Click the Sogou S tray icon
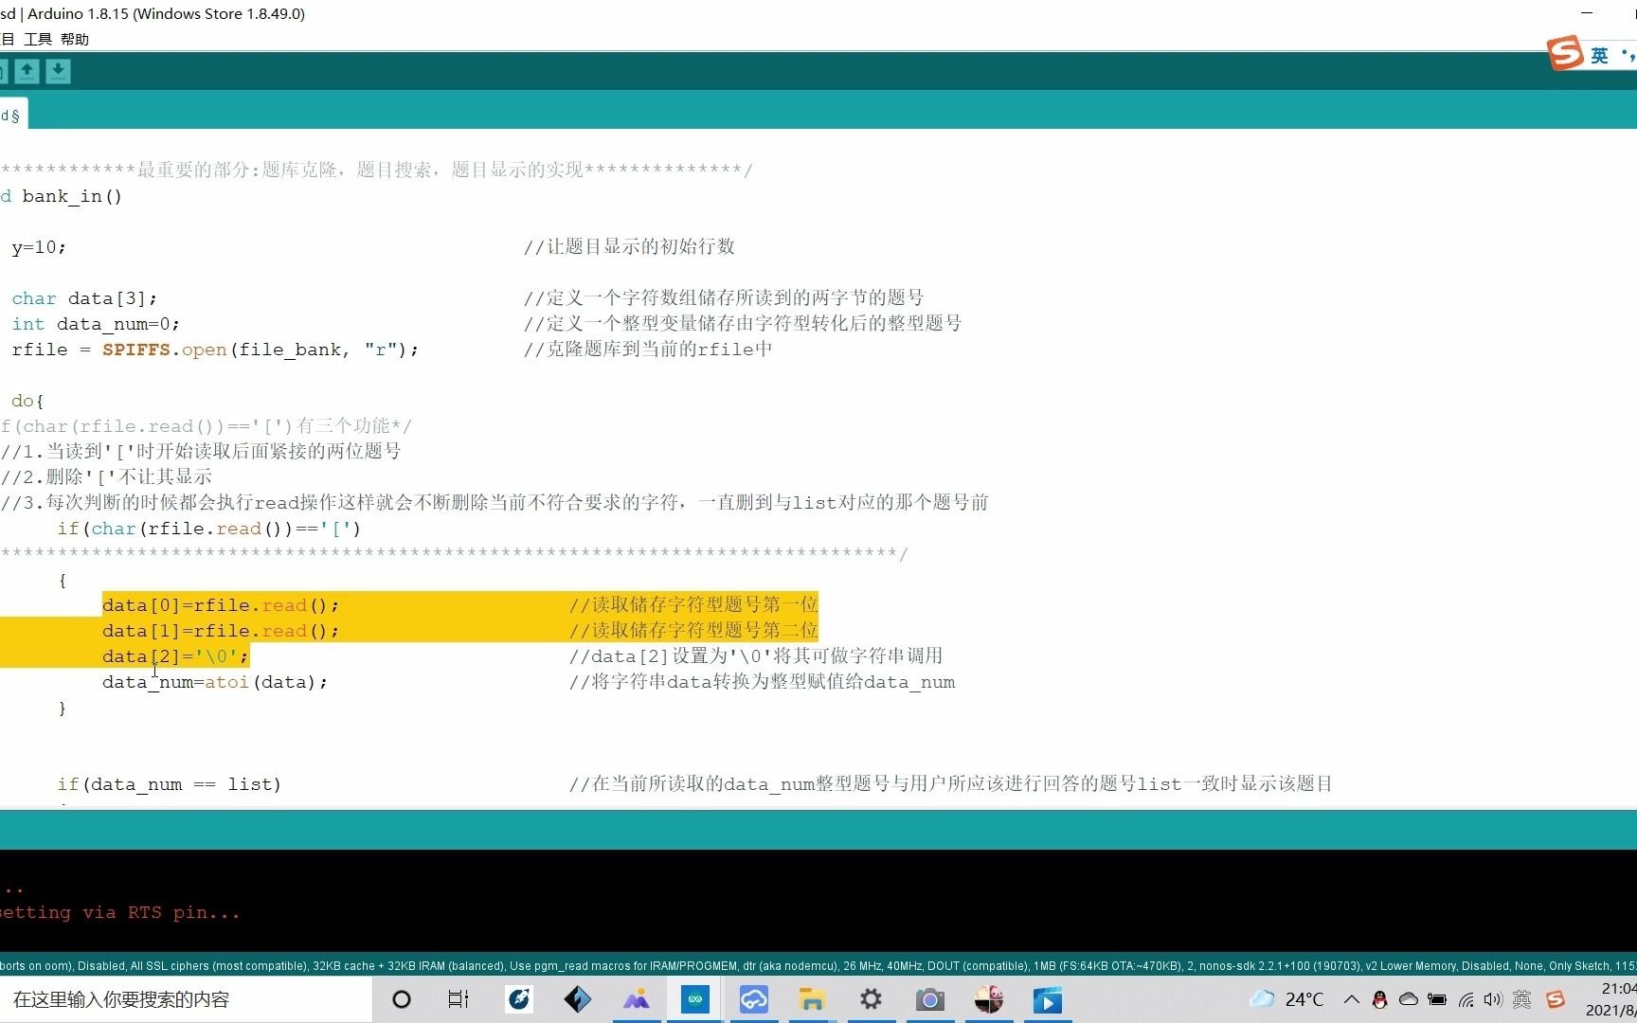The image size is (1637, 1023). [1555, 999]
